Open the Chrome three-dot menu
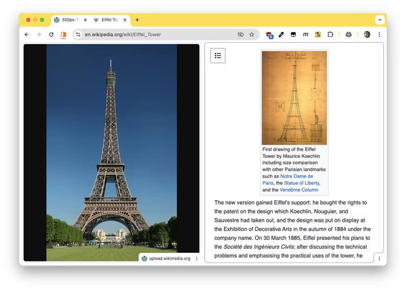 [379, 34]
